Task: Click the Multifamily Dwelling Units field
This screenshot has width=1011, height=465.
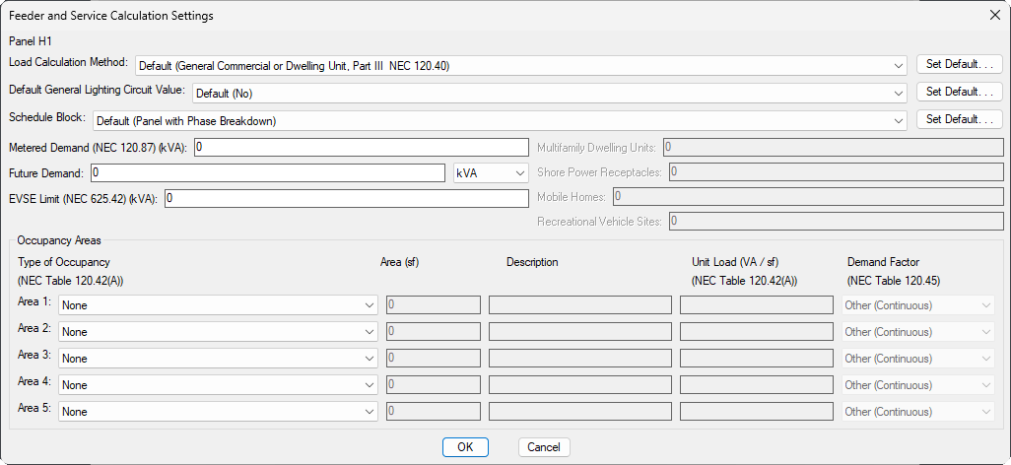Action: pyautogui.click(x=833, y=147)
